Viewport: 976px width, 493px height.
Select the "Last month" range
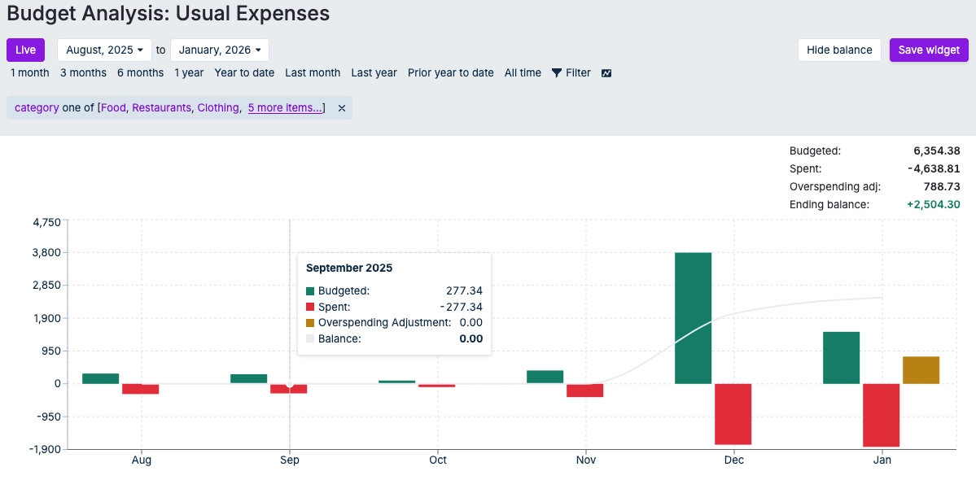(313, 72)
